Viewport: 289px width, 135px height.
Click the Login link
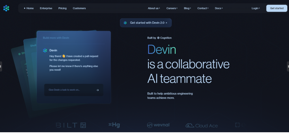point(256,8)
